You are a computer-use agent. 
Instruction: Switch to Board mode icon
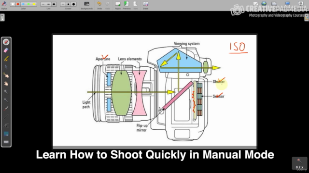tap(255, 4)
